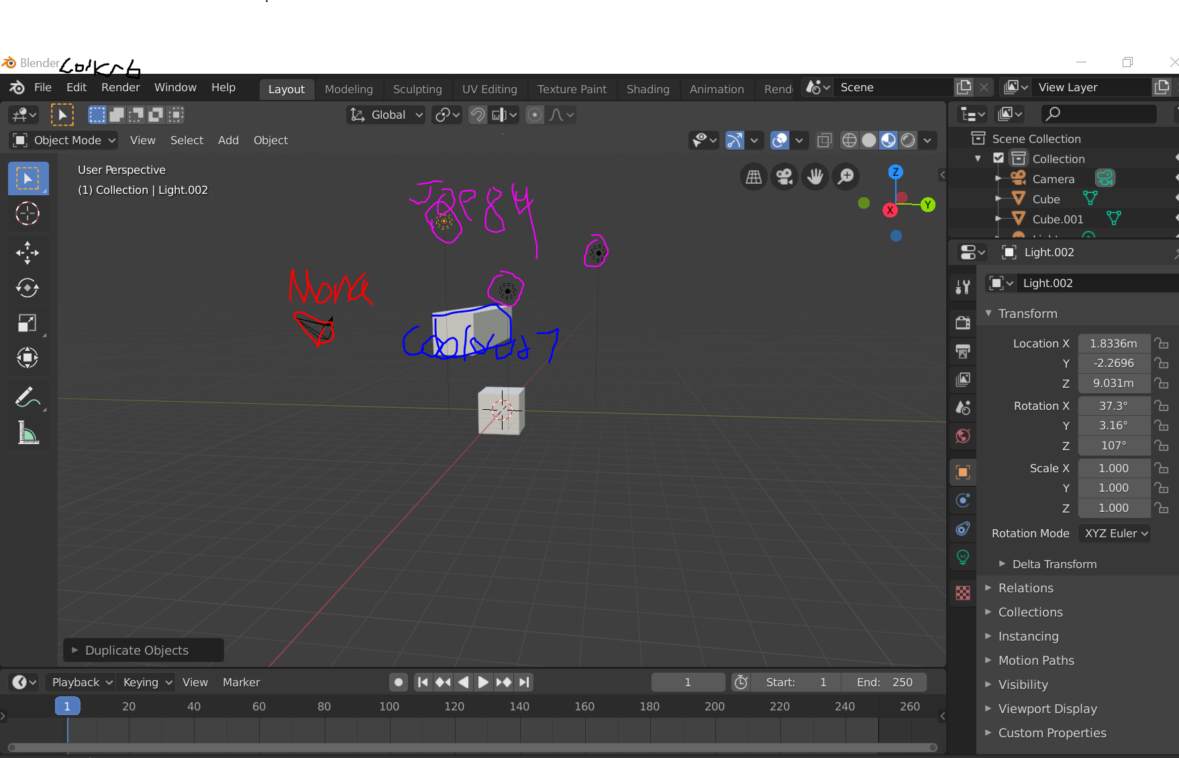Open the Render menu
Image resolution: width=1179 pixels, height=758 pixels.
[121, 87]
